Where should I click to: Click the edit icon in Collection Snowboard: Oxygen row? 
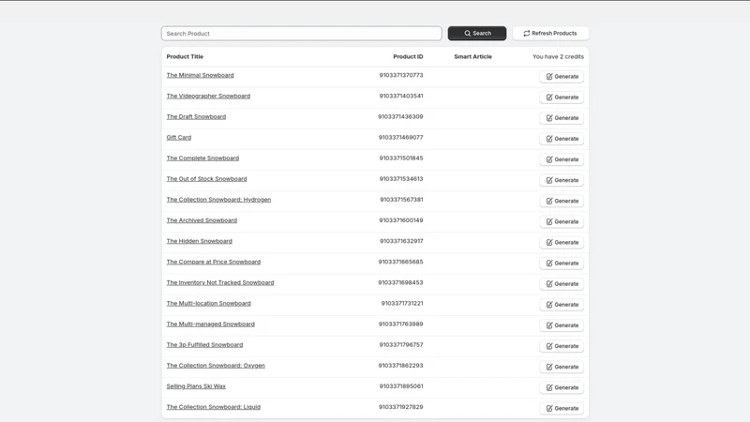[549, 367]
